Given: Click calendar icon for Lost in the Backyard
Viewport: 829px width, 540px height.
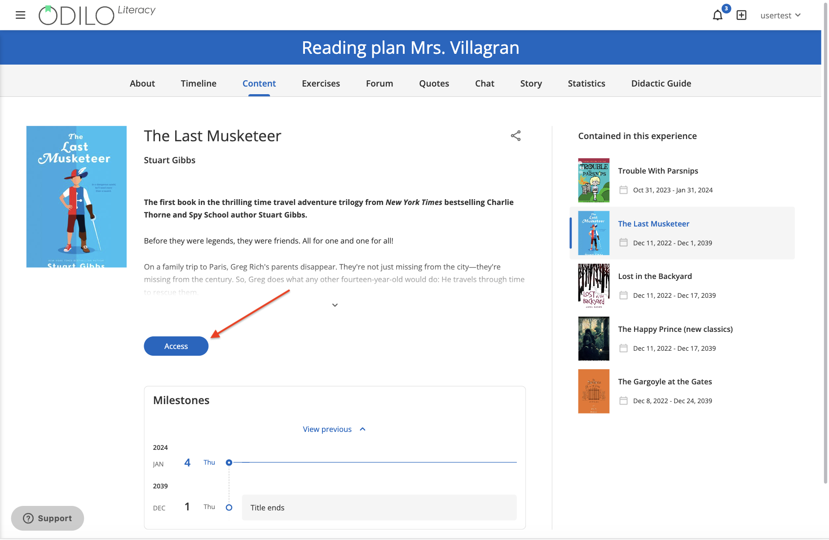Looking at the screenshot, I should (x=623, y=296).
